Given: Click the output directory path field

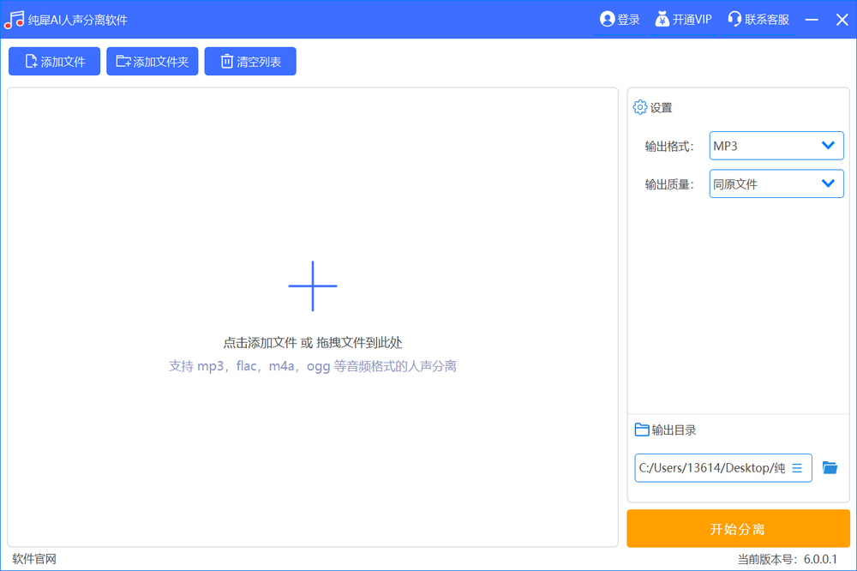Looking at the screenshot, I should click(711, 468).
